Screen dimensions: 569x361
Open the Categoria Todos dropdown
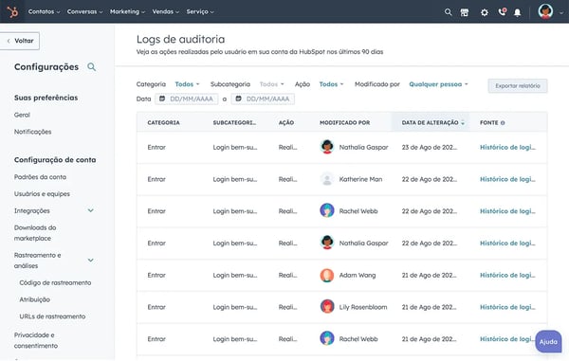187,84
